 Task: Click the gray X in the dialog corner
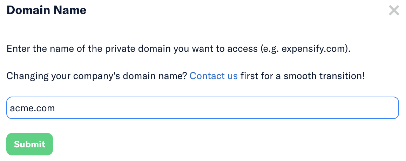(394, 10)
